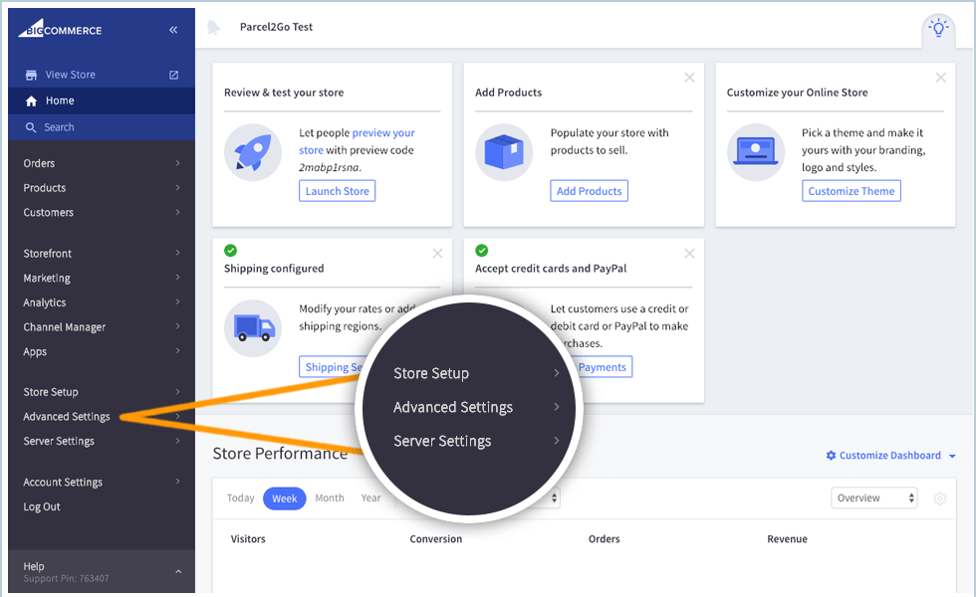Image resolution: width=976 pixels, height=597 pixels.
Task: Click the gear icon beside Overview
Action: (939, 498)
